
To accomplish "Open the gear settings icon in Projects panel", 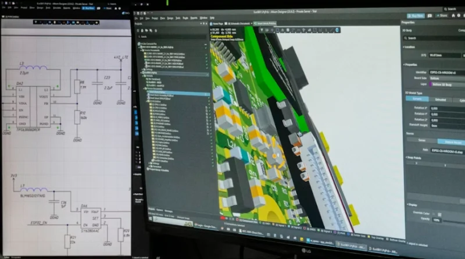I will tap(156, 31).
